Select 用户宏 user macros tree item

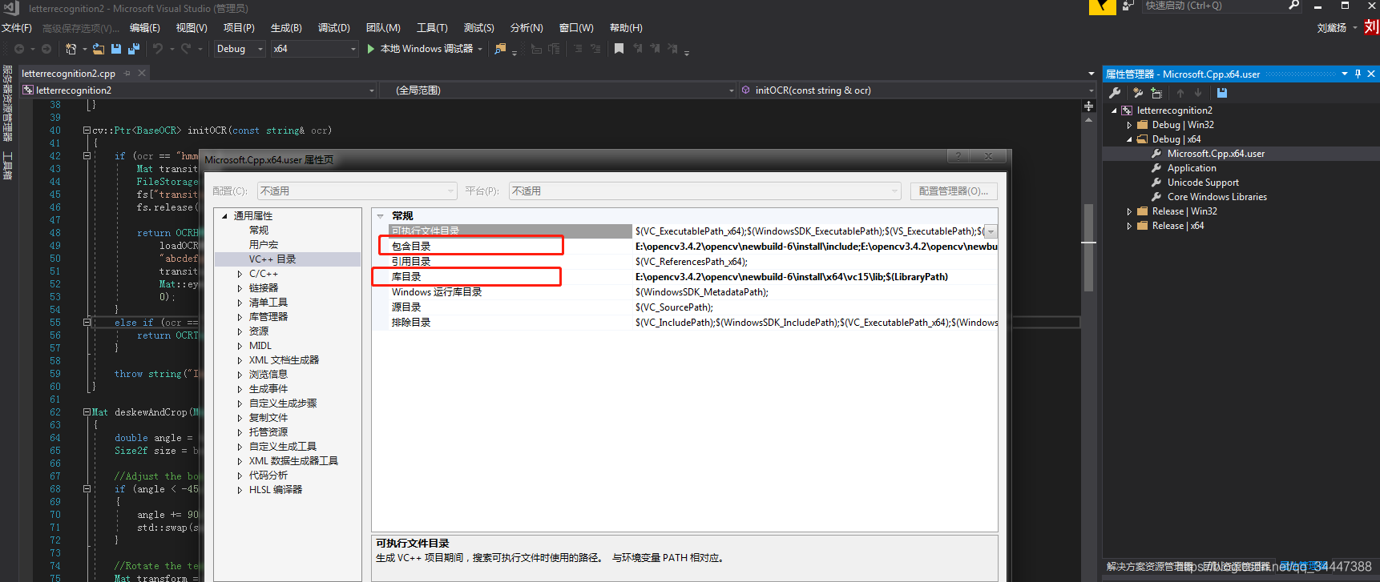coord(264,245)
